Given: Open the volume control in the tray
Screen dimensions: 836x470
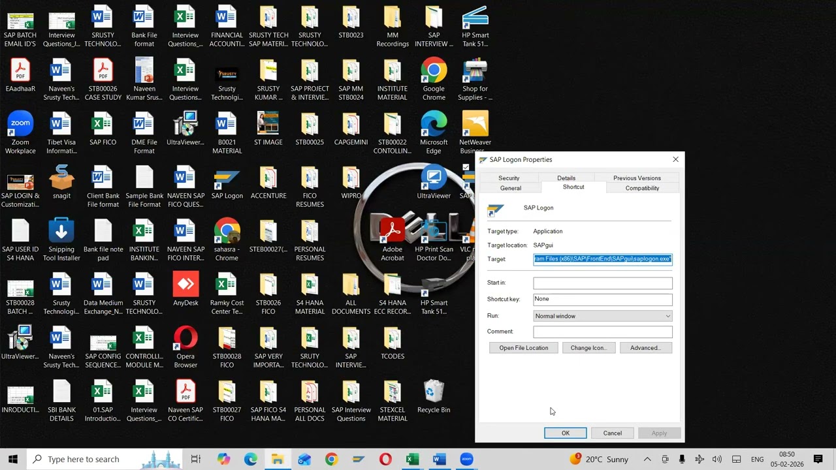Looking at the screenshot, I should coord(717,460).
